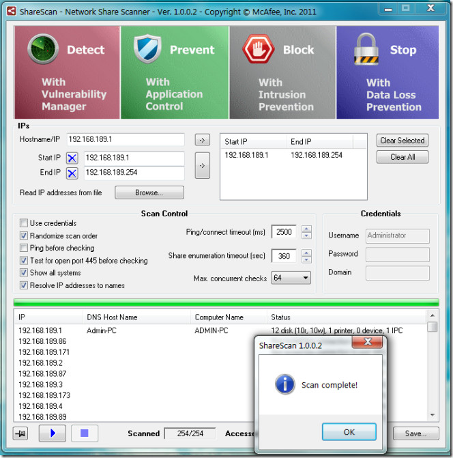Click scroll up arrow in results list
Image resolution: width=453 pixels, height=458 pixels.
coord(433,315)
